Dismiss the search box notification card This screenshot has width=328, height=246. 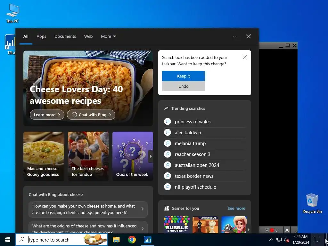coord(244,57)
